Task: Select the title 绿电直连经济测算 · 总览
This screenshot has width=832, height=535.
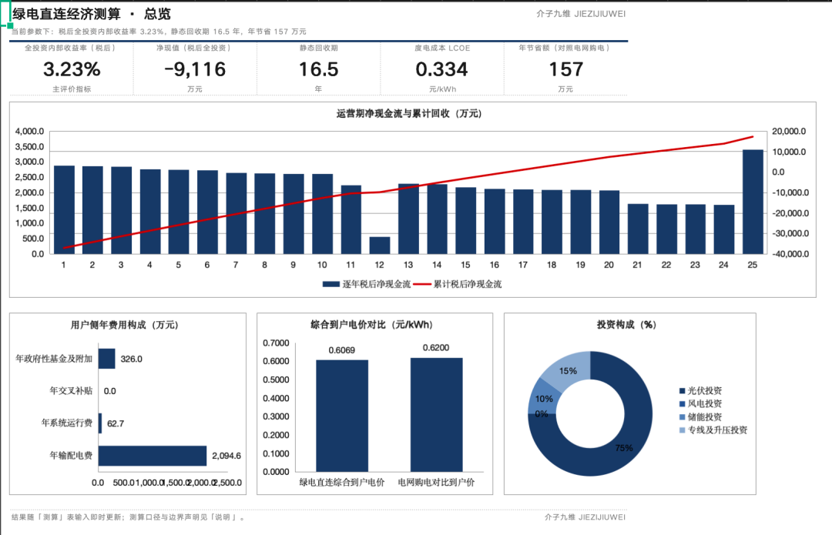Action: (91, 14)
